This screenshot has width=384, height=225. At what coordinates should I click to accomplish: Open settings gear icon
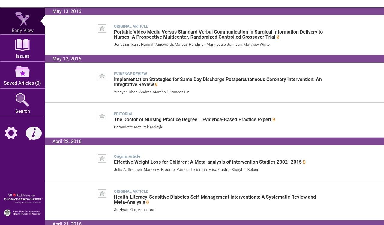coord(11,133)
